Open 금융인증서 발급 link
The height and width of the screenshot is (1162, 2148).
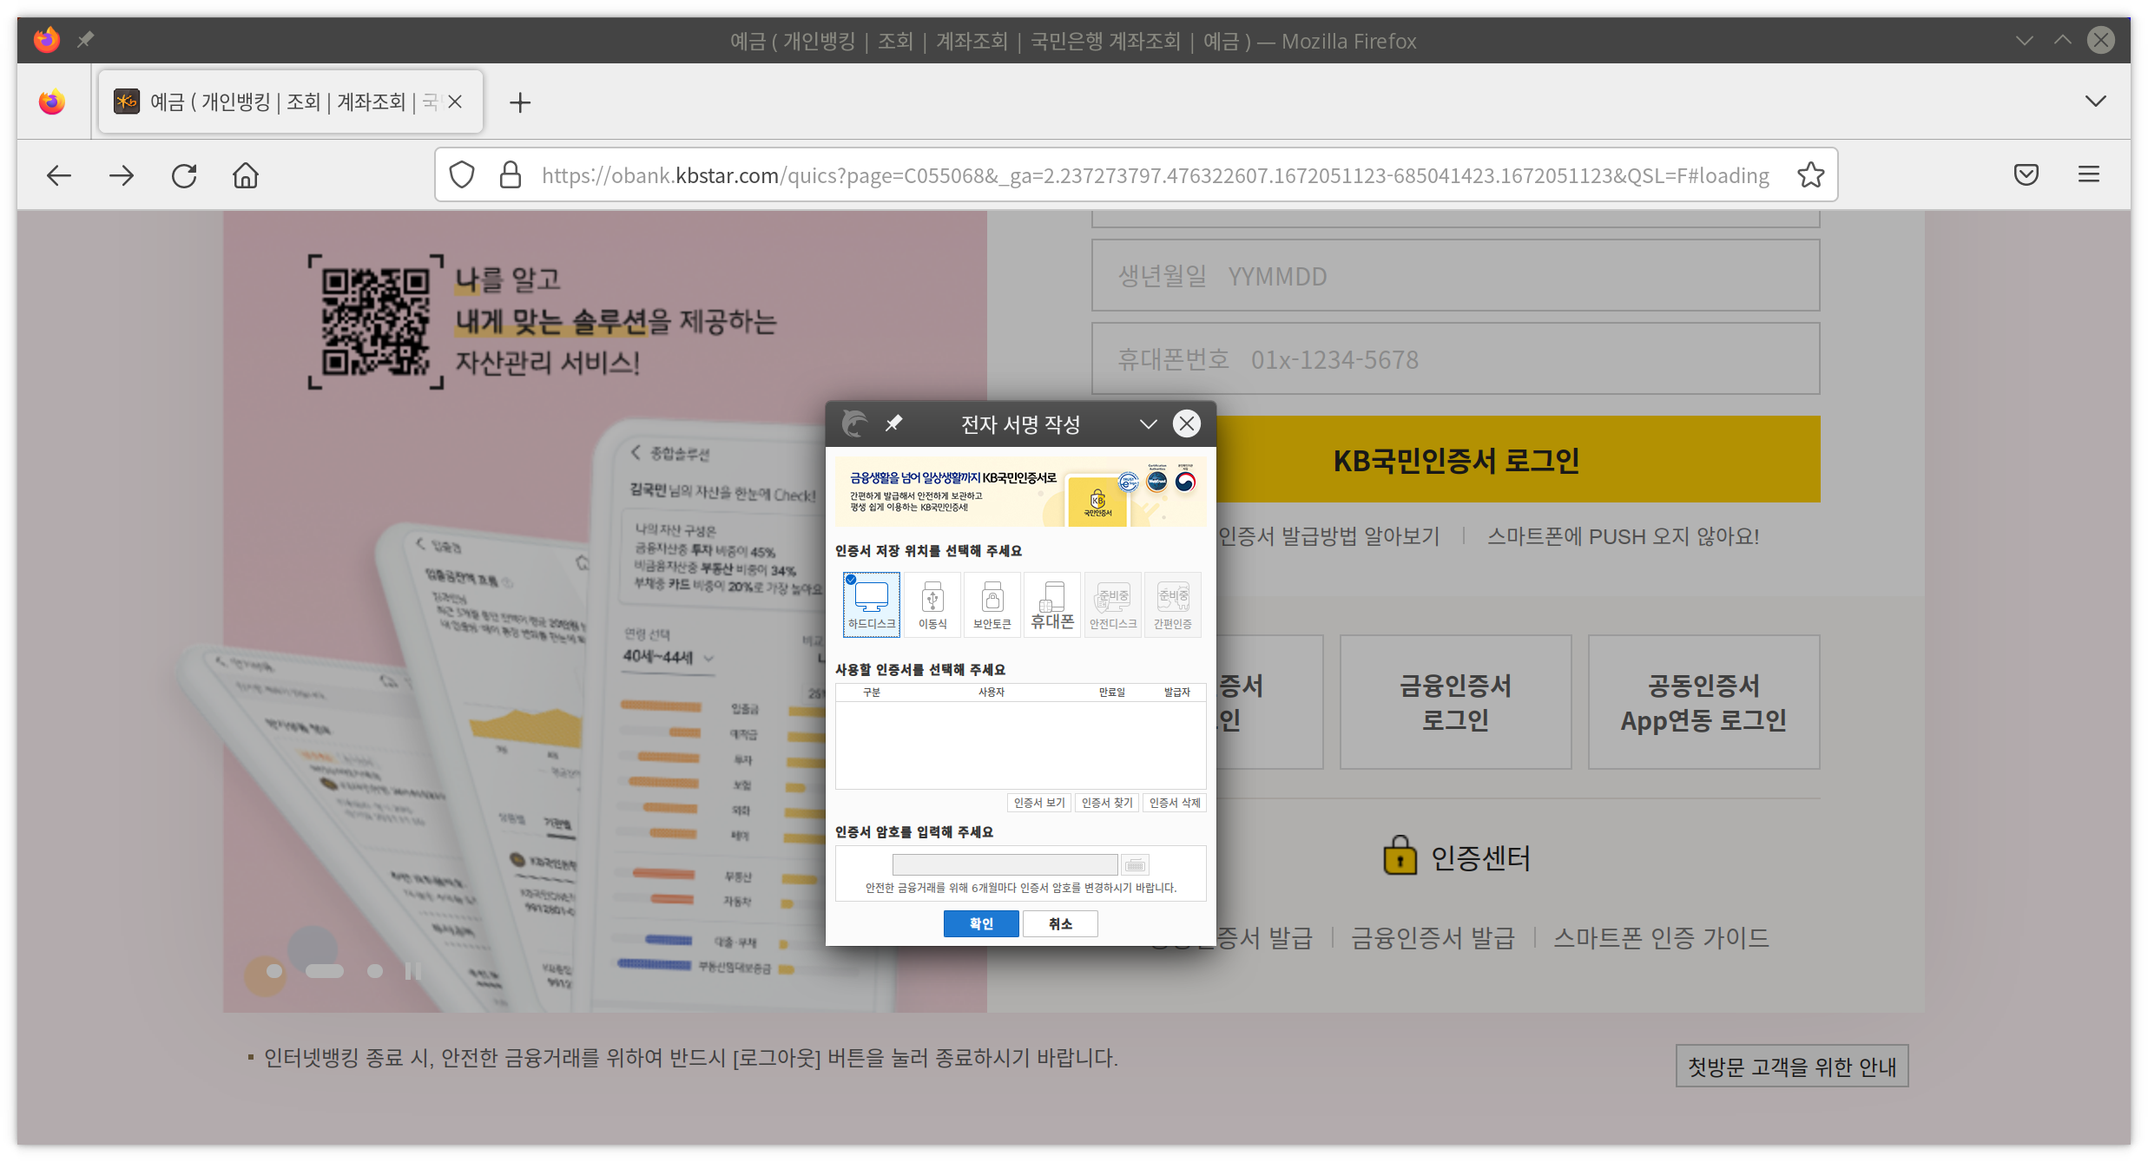click(1433, 937)
